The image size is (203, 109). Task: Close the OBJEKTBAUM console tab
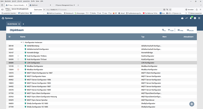(x=19, y=24)
